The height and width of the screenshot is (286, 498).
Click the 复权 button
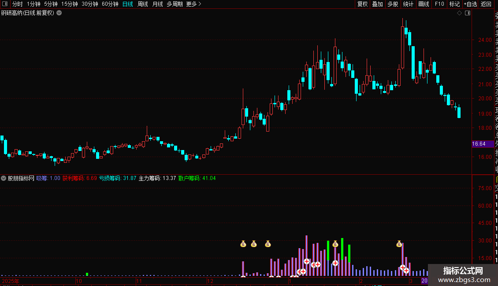point(362,4)
